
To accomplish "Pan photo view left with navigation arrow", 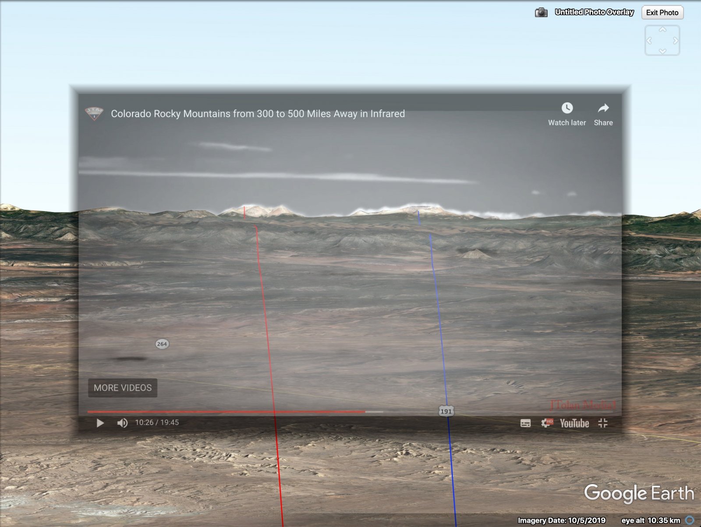I will coord(649,41).
